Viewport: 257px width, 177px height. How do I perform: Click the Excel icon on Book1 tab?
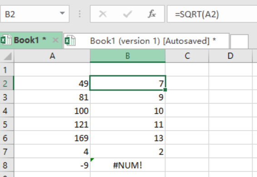(6, 40)
